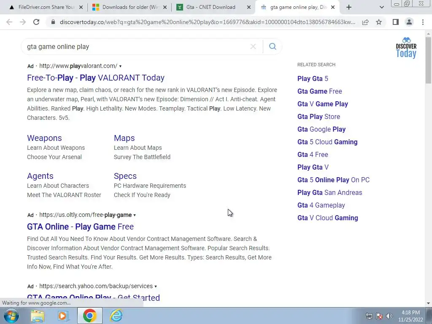Close the gta game online play tab
The height and width of the screenshot is (324, 432).
click(333, 8)
